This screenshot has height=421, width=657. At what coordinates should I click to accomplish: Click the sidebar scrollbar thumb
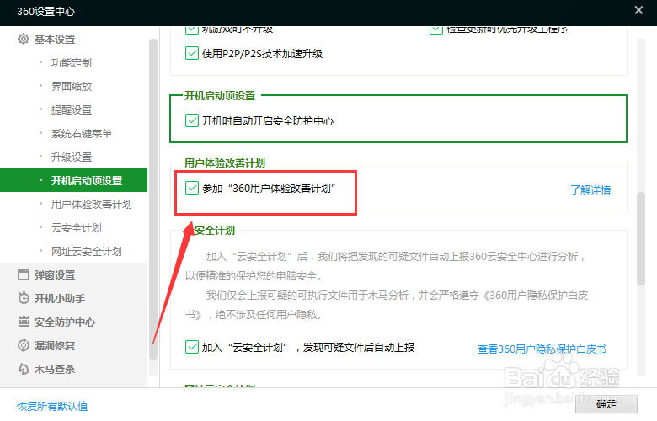pyautogui.click(x=153, y=200)
